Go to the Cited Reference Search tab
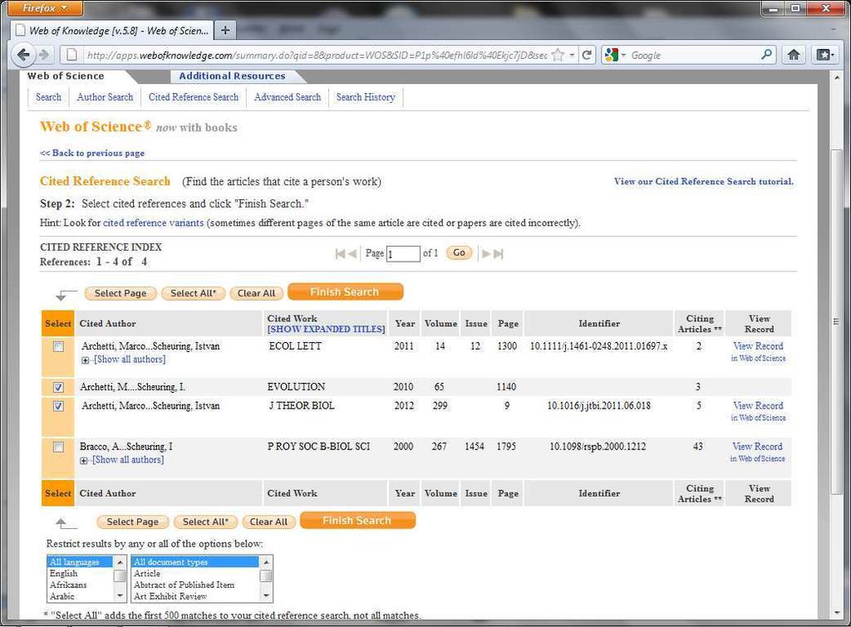 click(194, 97)
